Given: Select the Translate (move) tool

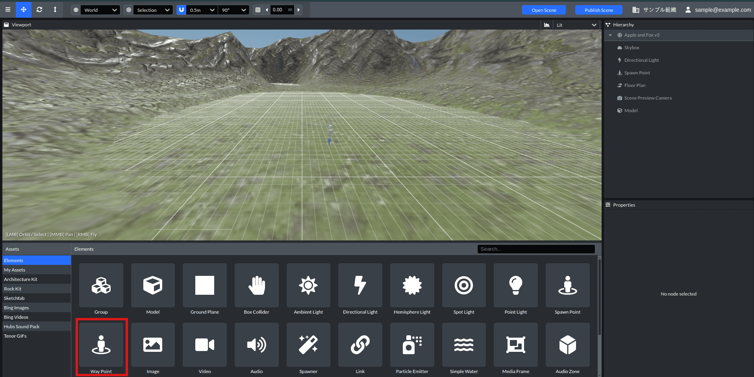Looking at the screenshot, I should [24, 10].
